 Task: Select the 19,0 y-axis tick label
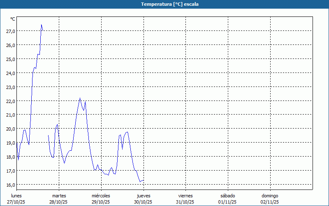pyautogui.click(x=11, y=143)
